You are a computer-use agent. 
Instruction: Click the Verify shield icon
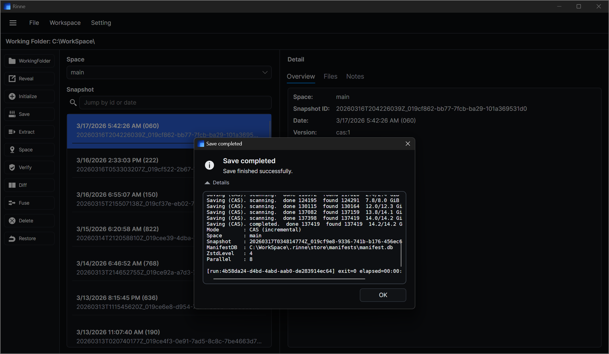coord(12,167)
